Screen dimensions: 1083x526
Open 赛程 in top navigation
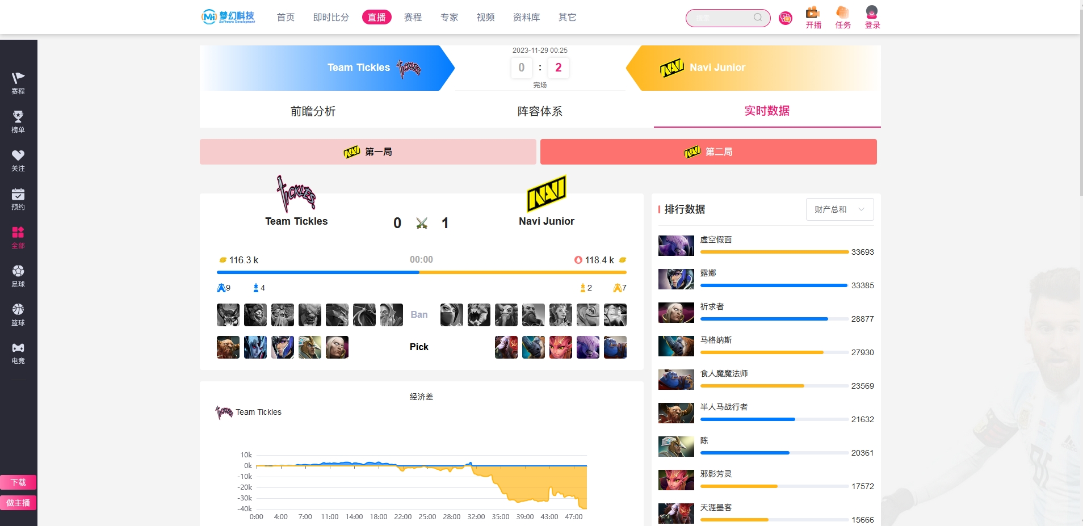(413, 18)
